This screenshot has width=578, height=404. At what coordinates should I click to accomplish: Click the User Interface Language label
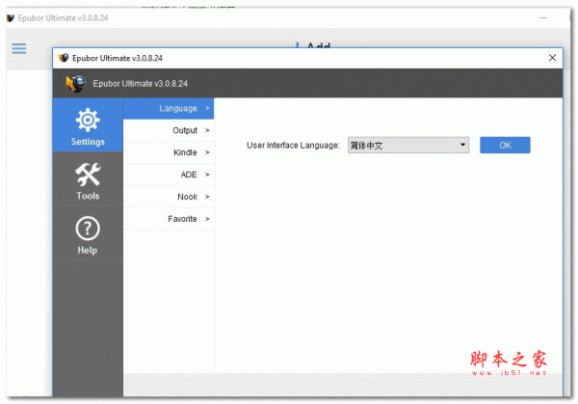[293, 146]
